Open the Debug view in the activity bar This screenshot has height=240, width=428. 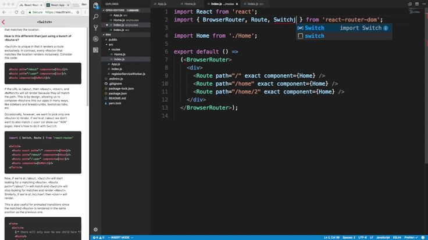[96, 39]
